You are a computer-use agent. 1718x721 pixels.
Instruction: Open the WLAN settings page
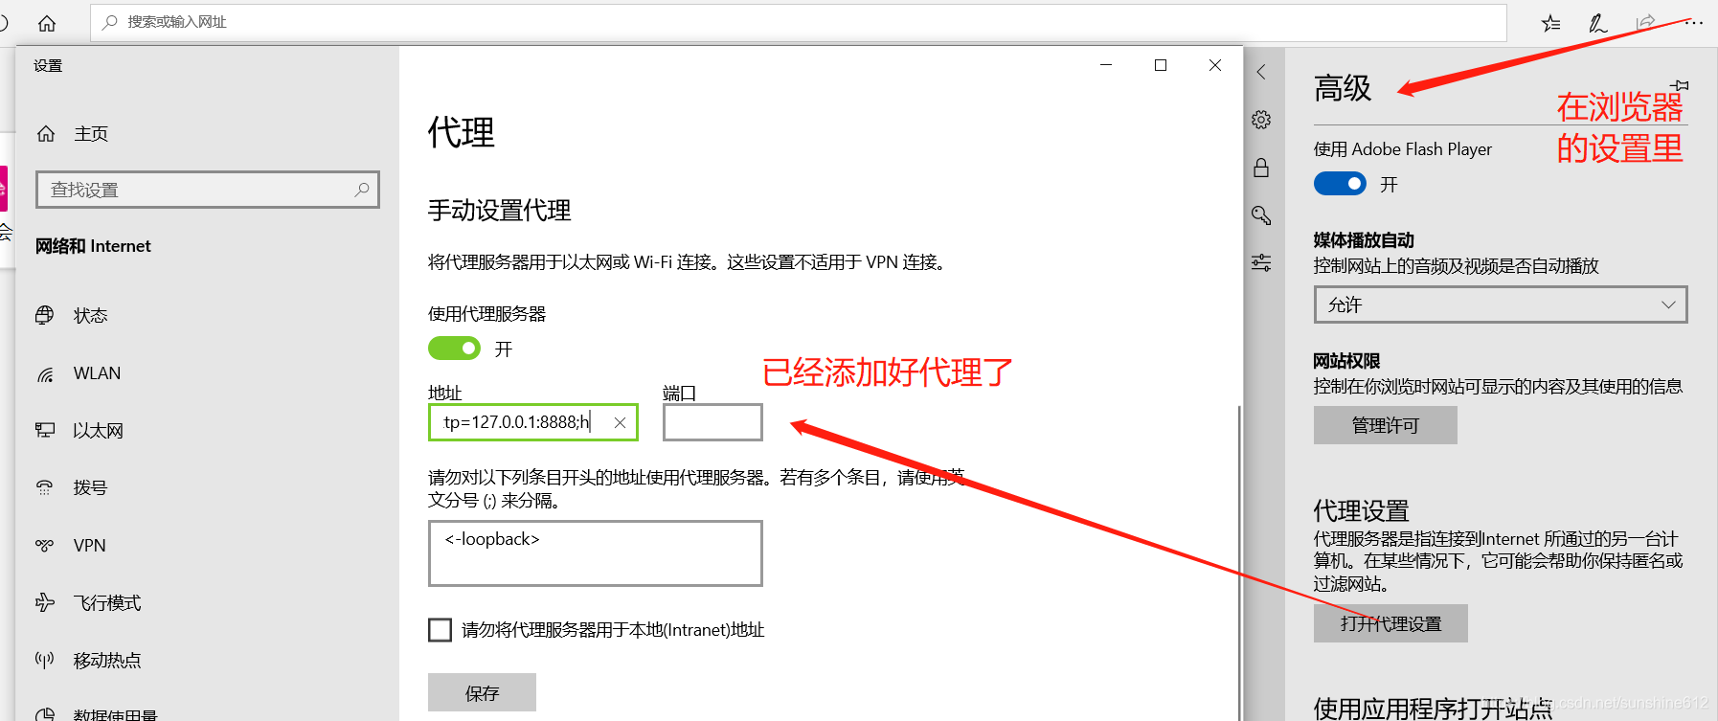tap(79, 373)
